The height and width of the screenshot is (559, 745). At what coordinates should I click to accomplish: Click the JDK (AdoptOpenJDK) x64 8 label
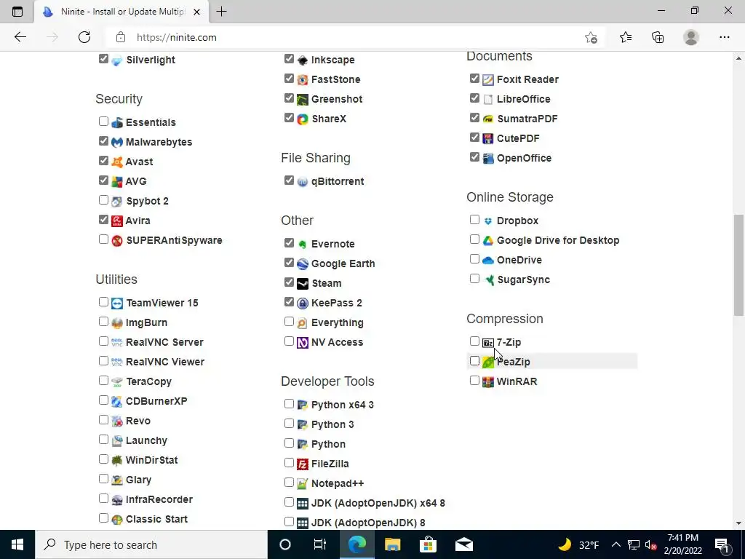(x=378, y=503)
